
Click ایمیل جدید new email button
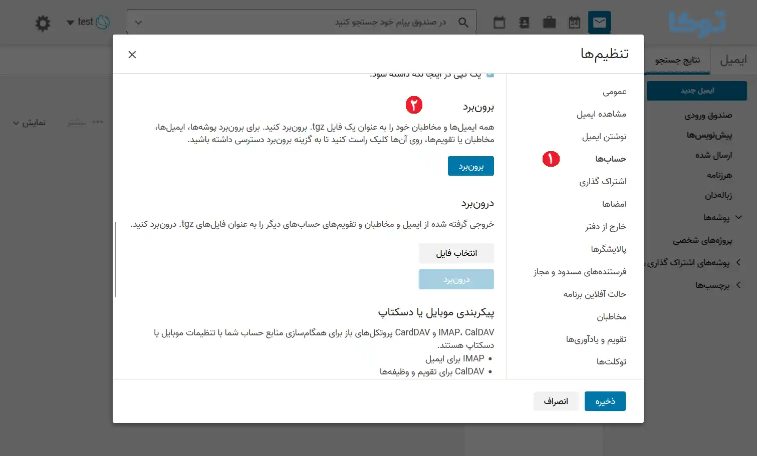(697, 91)
